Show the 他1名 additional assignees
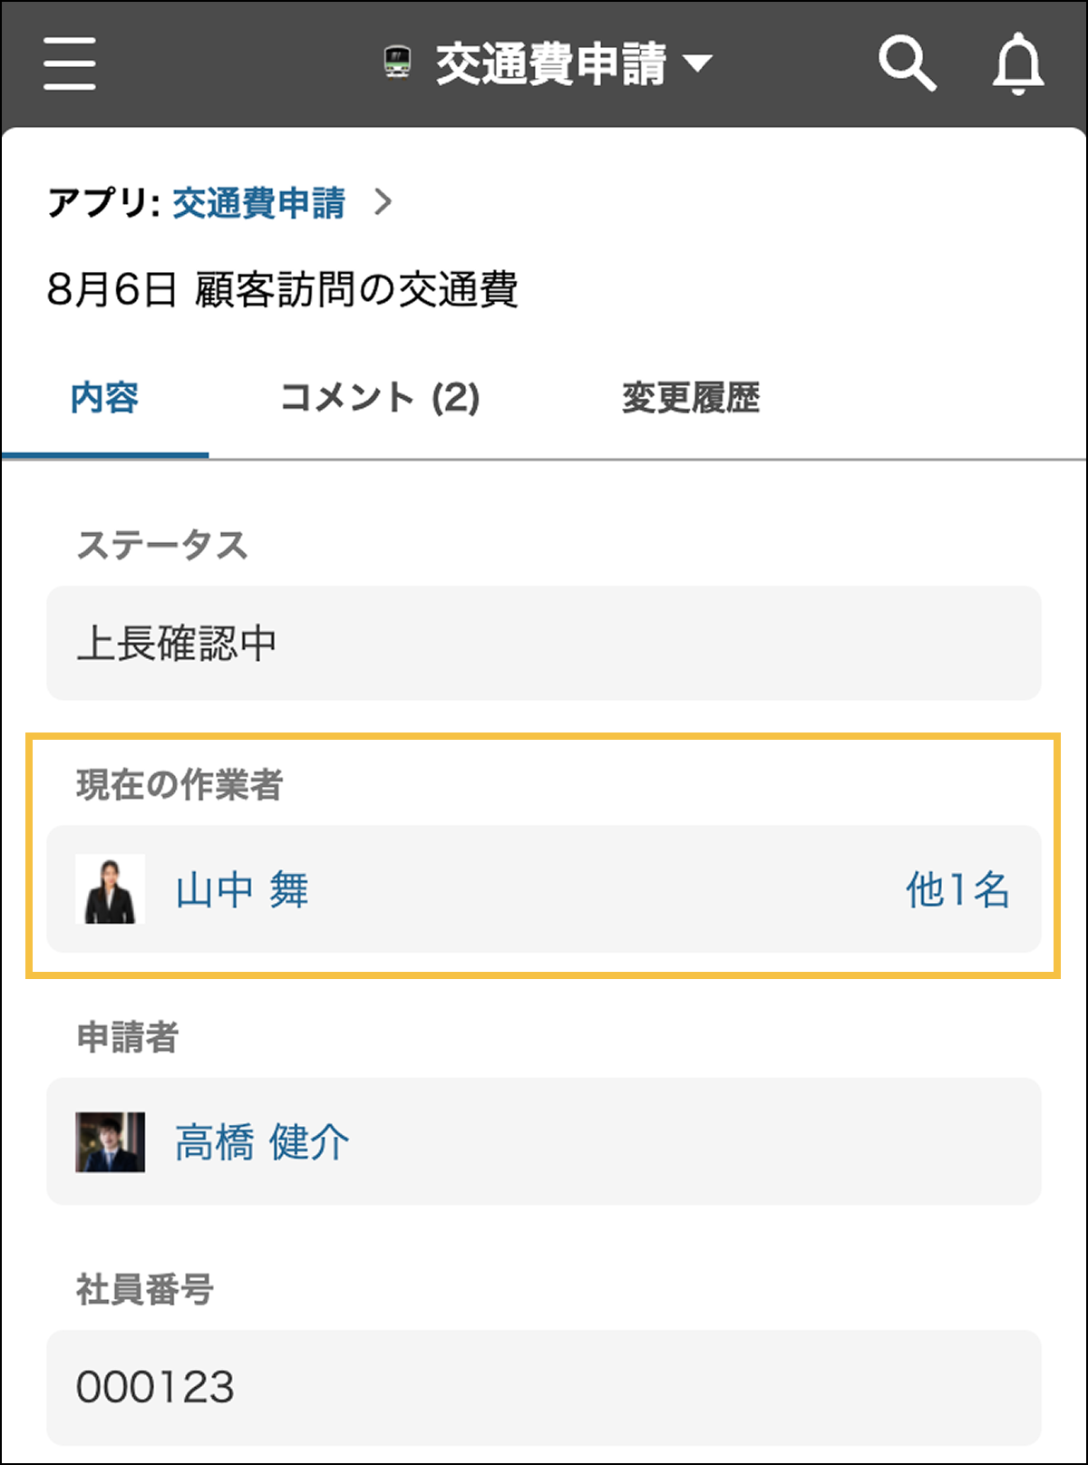This screenshot has width=1088, height=1465. pyautogui.click(x=957, y=889)
